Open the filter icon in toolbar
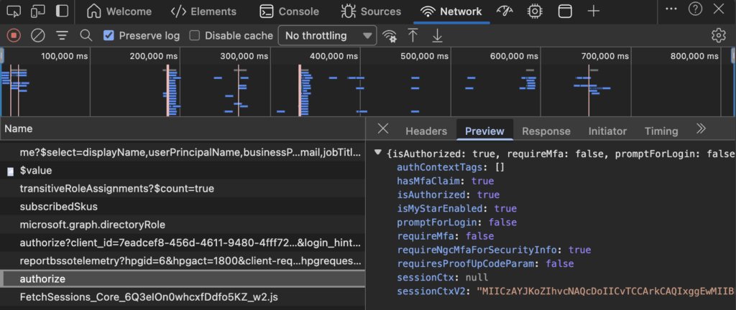The width and height of the screenshot is (736, 310). [x=63, y=35]
